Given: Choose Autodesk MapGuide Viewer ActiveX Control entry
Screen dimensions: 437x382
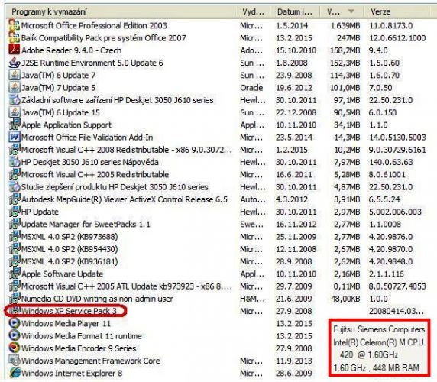Looking at the screenshot, I should [x=218, y=199].
